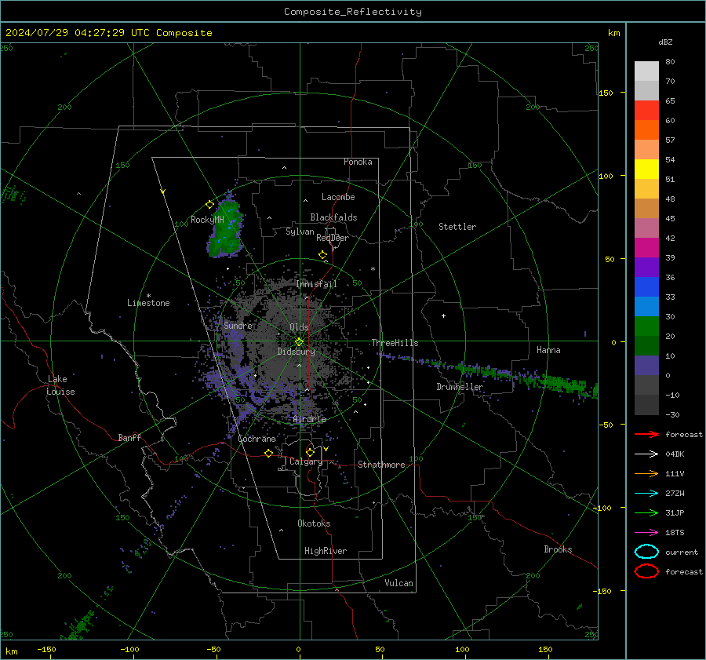Click the RockyMH label
The height and width of the screenshot is (660, 706).
tap(207, 220)
